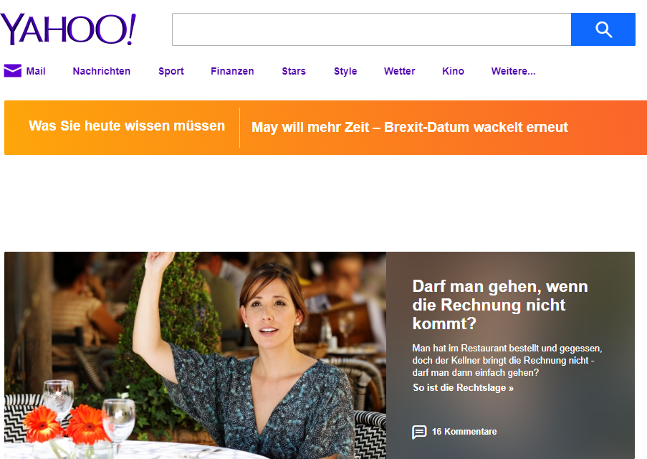The height and width of the screenshot is (459, 647).
Task: Click the Yahoo logo
Action: tap(67, 29)
